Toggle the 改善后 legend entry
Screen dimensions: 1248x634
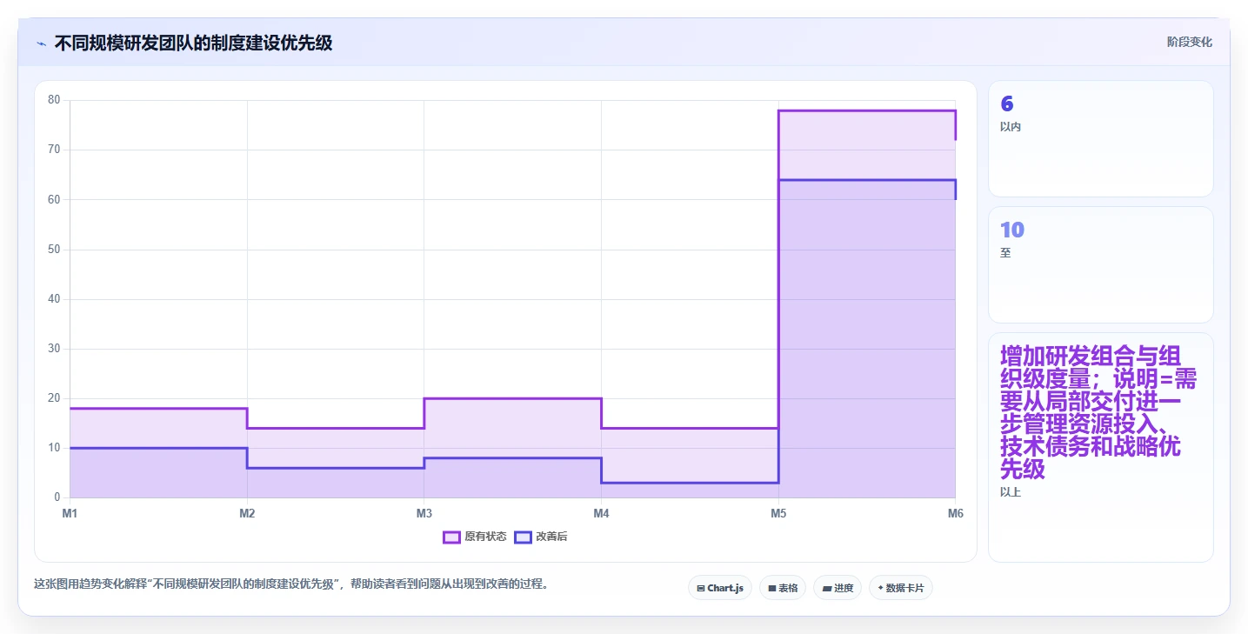click(x=541, y=537)
